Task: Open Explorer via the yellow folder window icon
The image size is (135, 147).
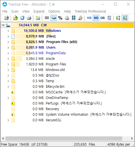Action: [38, 18]
